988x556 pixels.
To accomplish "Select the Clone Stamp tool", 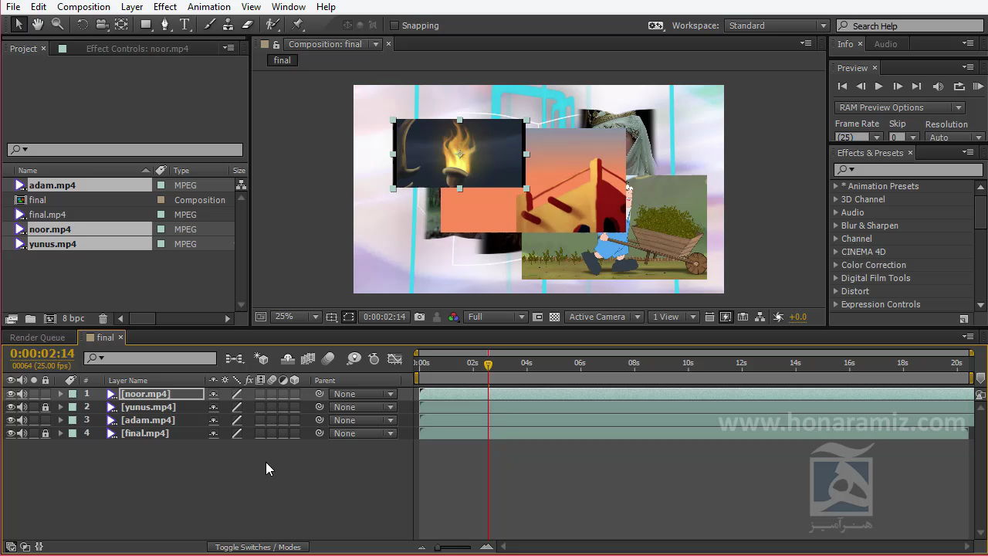I will [x=228, y=25].
